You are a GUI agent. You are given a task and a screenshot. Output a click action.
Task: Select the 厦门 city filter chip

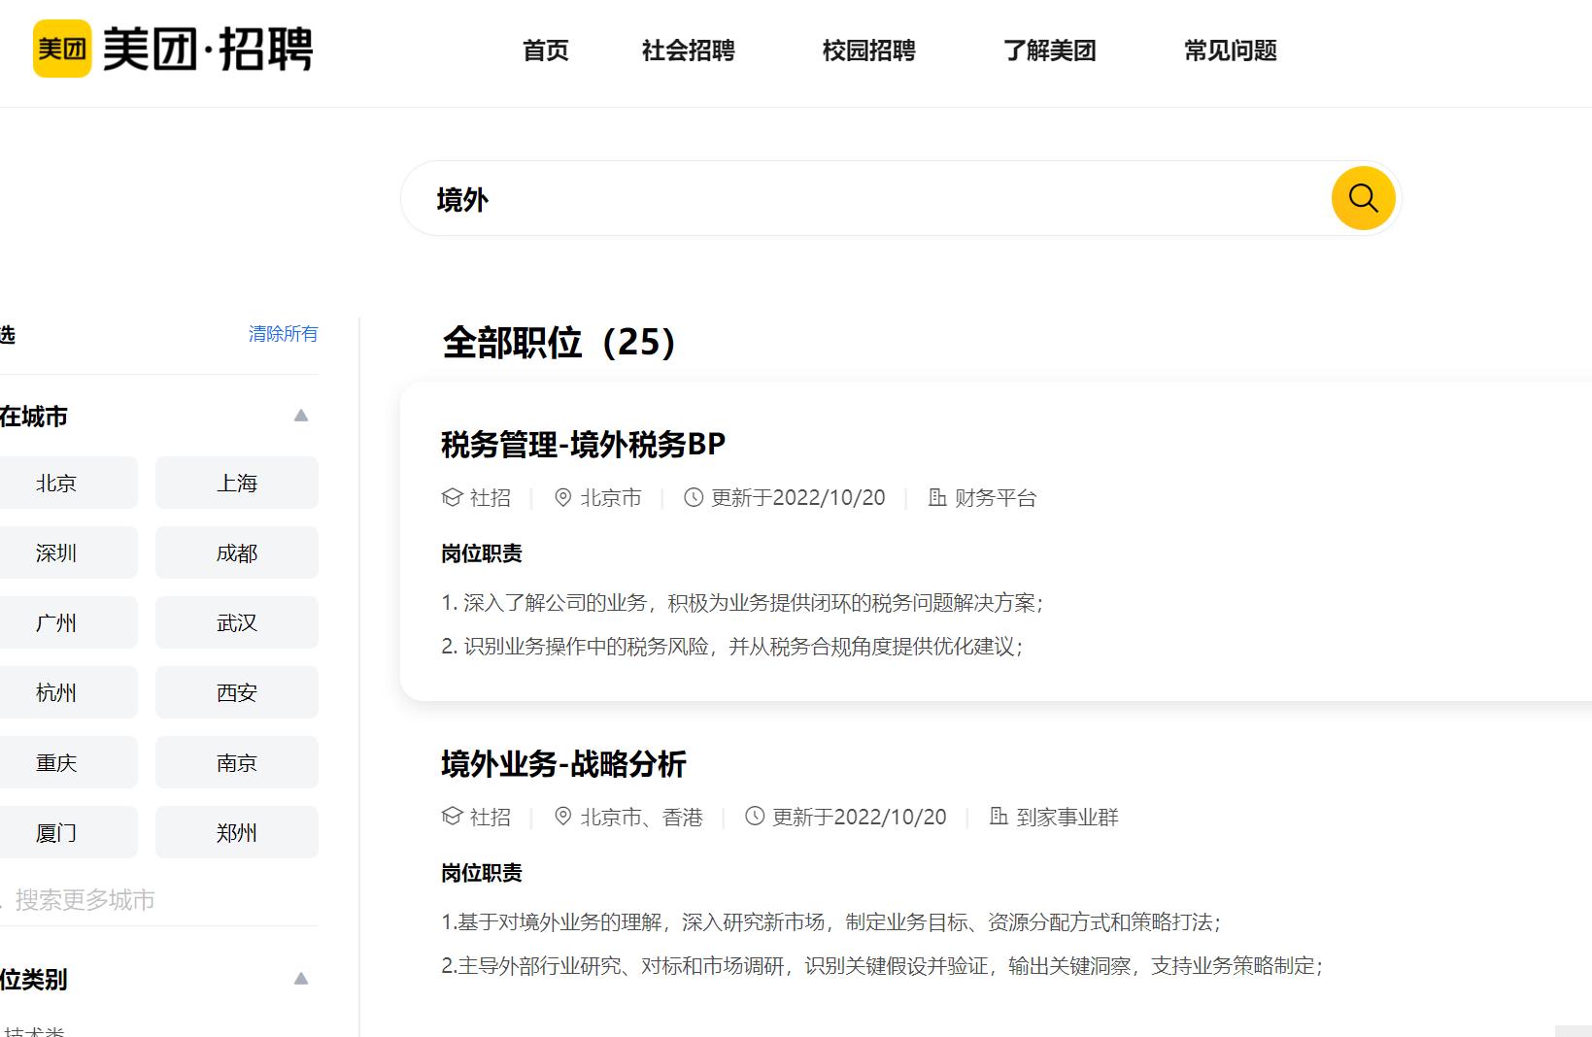[57, 833]
